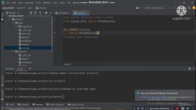Open the View menu
The image size is (196, 110).
20,3
